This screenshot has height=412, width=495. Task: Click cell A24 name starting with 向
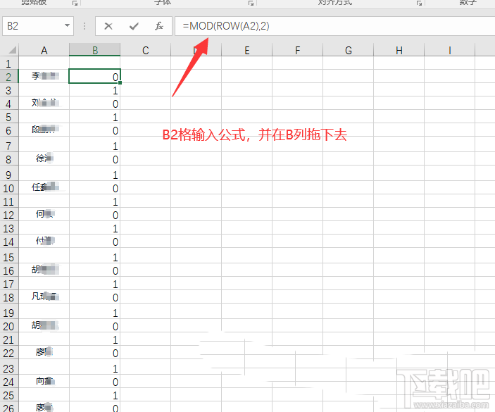44,382
